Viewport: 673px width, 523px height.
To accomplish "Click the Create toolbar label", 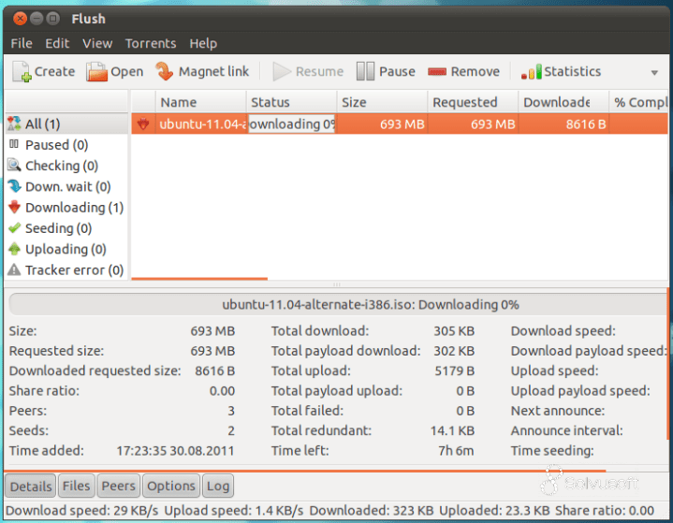I will tap(54, 71).
